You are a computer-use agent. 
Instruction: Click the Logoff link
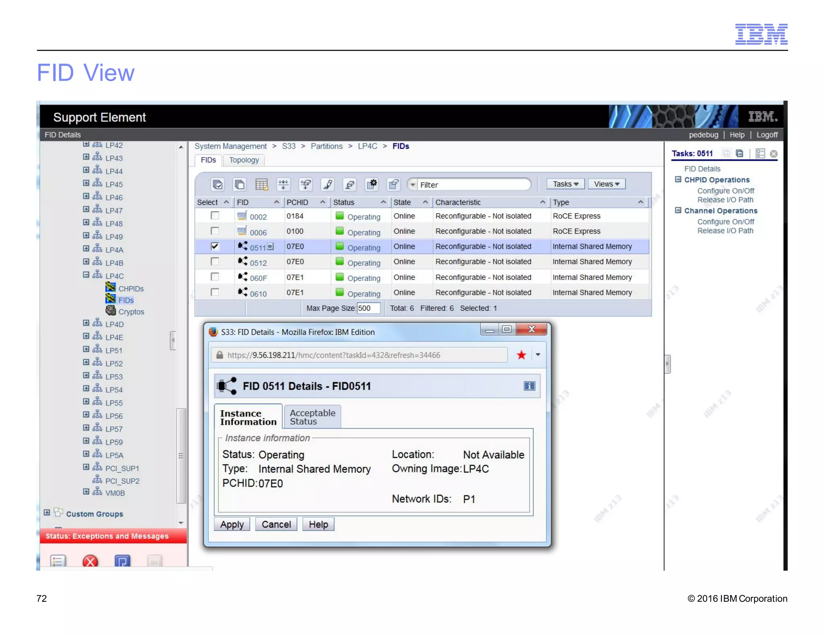(766, 135)
